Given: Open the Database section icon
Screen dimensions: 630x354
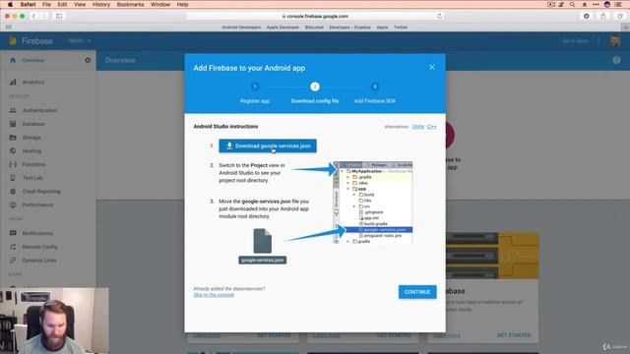Looking at the screenshot, I should click(13, 124).
